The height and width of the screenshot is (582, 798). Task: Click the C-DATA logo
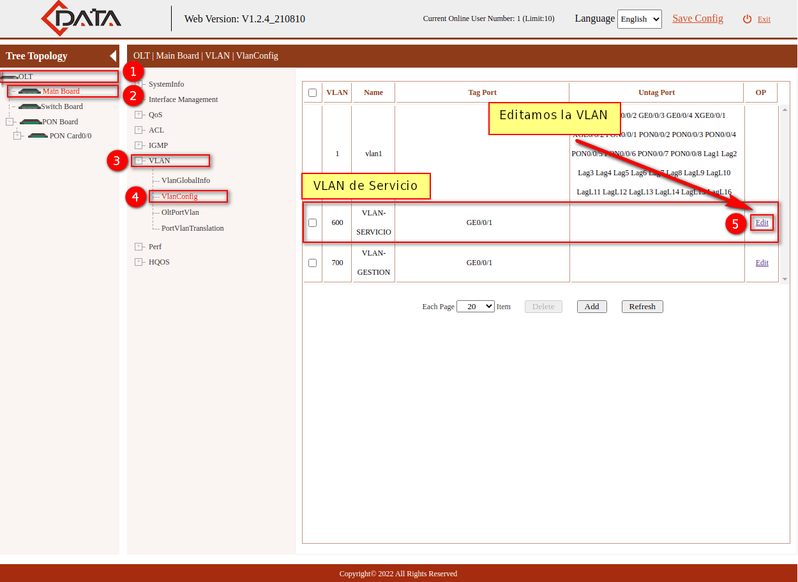point(80,18)
